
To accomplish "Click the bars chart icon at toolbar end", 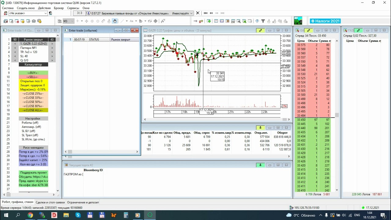I will pyautogui.click(x=163, y=21).
